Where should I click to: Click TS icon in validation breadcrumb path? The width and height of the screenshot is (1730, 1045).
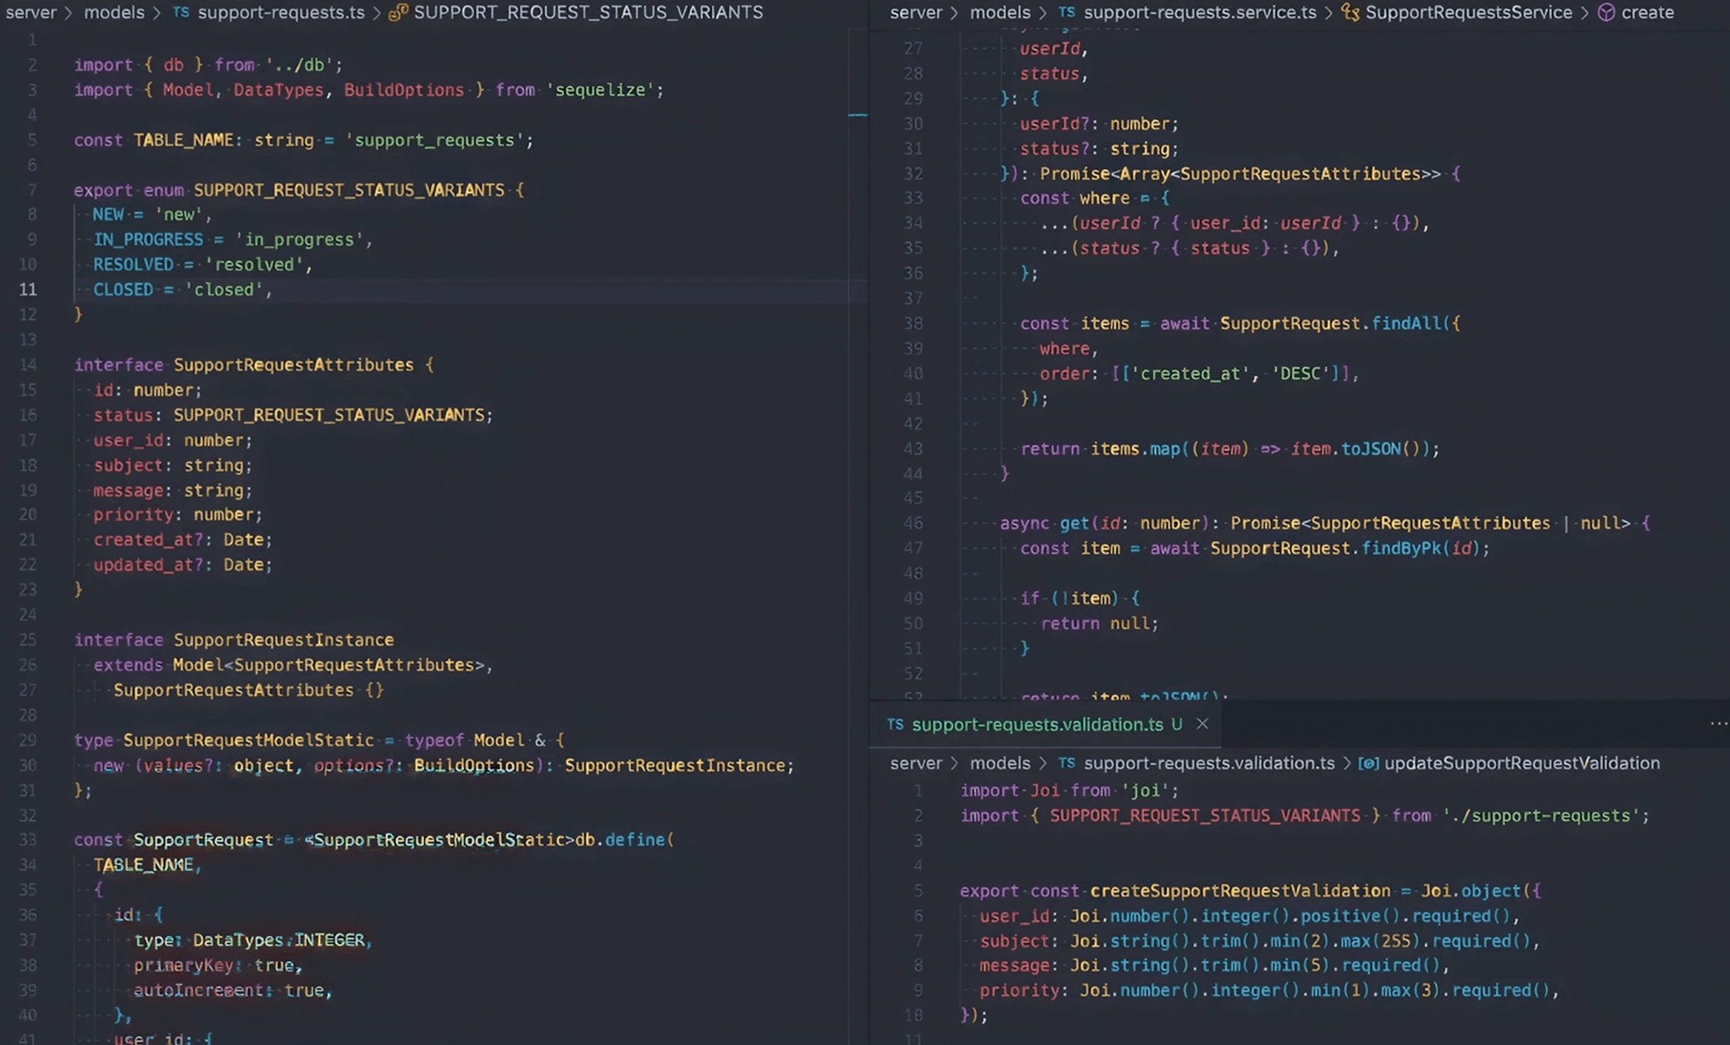1067,763
